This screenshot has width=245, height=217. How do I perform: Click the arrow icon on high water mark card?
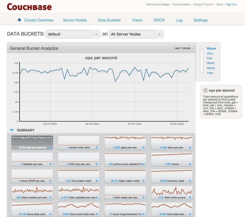[144, 181]
